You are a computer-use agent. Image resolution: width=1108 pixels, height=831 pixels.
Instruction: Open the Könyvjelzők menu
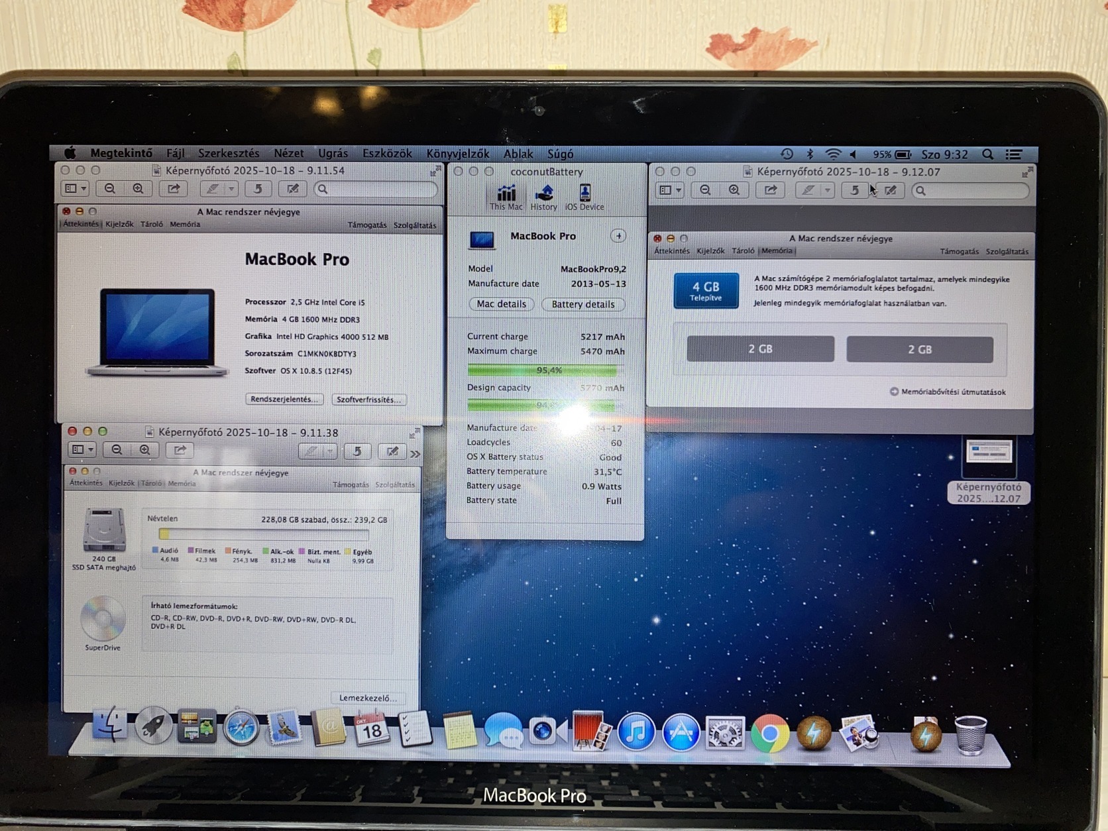pos(457,153)
